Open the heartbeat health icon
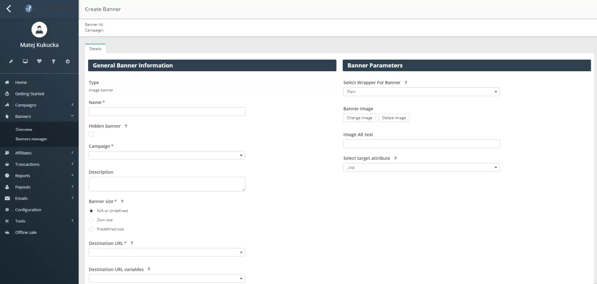Screen dimensions: 597x284 39,61
